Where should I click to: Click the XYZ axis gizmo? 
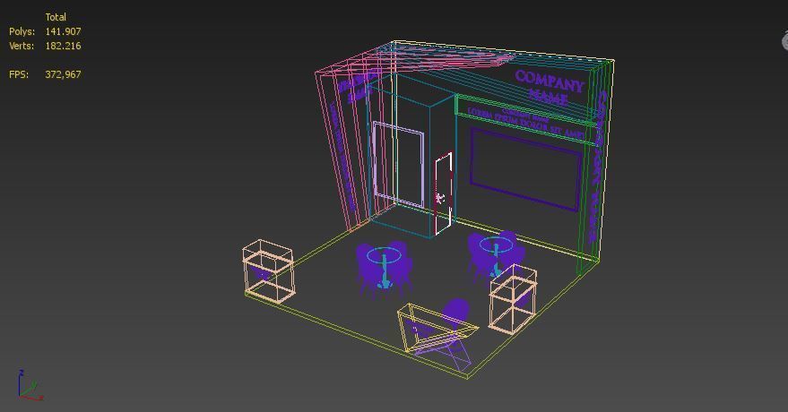click(x=30, y=385)
